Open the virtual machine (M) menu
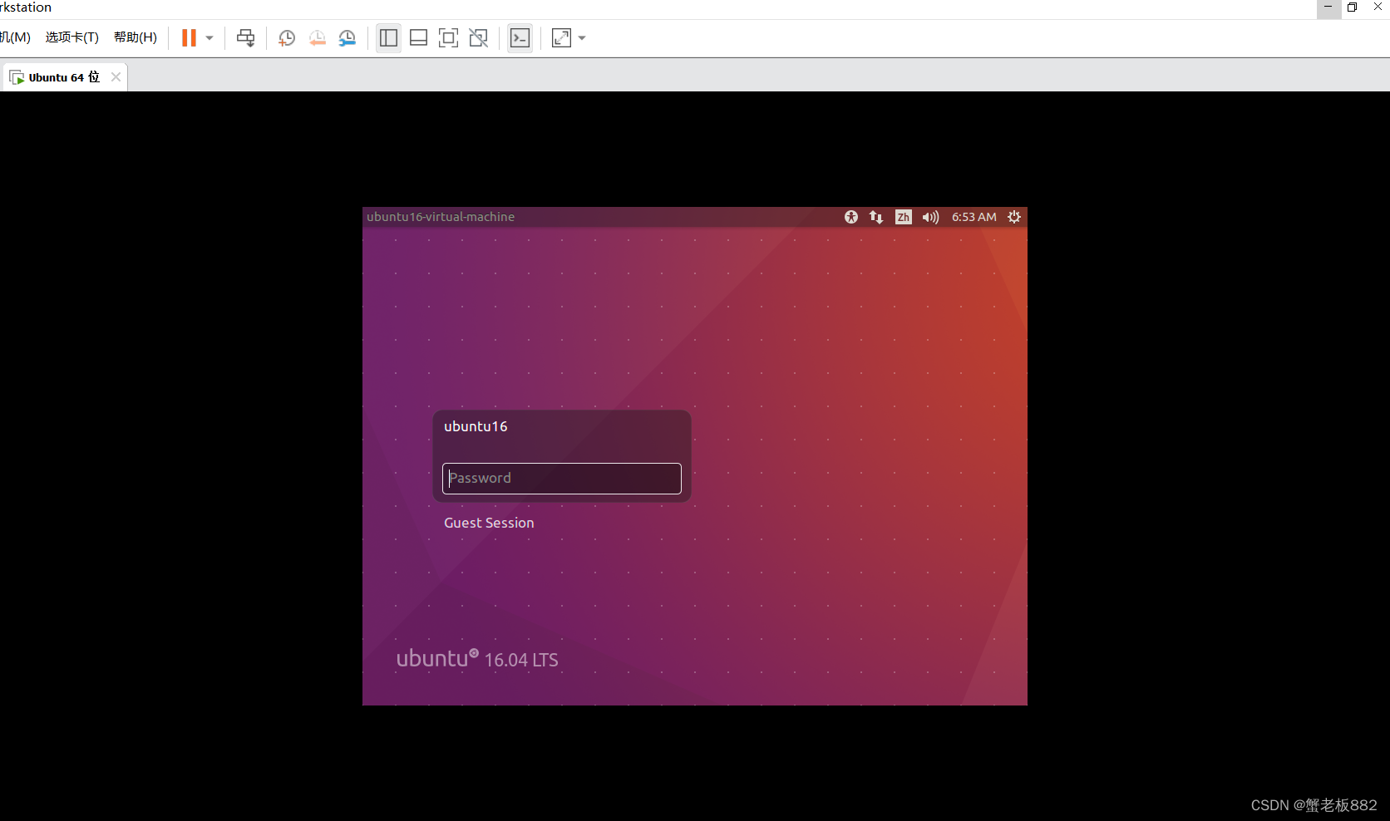 pos(15,37)
